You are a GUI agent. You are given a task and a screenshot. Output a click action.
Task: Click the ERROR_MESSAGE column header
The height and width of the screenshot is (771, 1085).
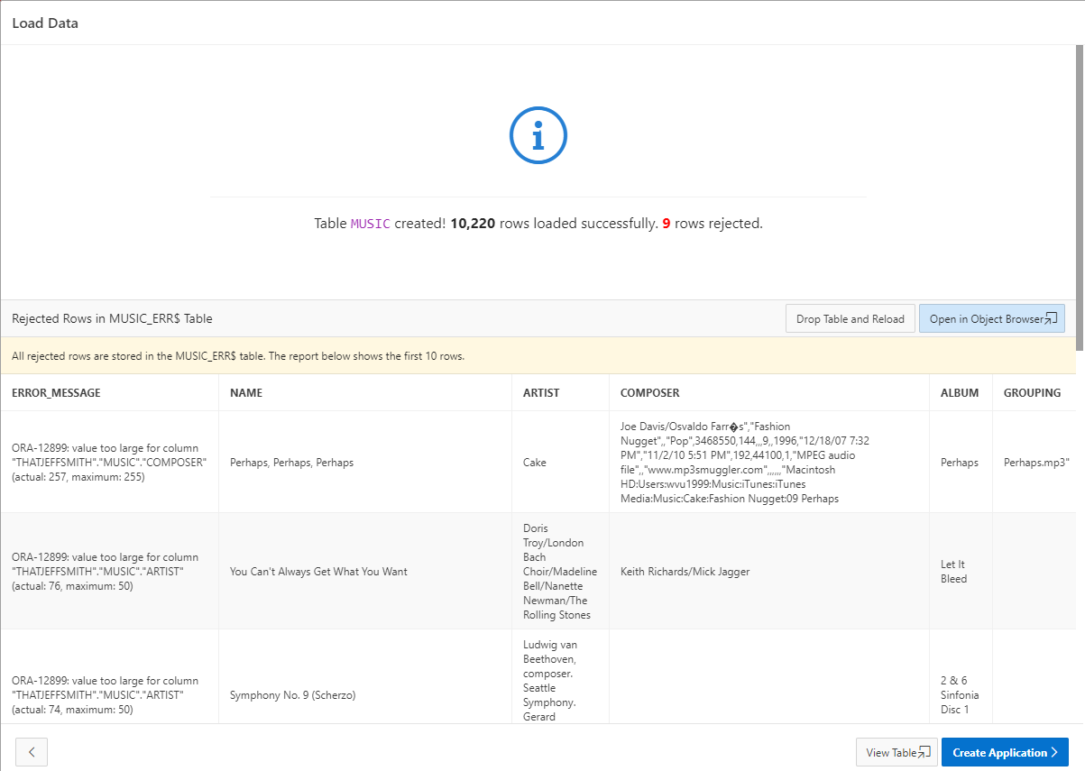56,393
